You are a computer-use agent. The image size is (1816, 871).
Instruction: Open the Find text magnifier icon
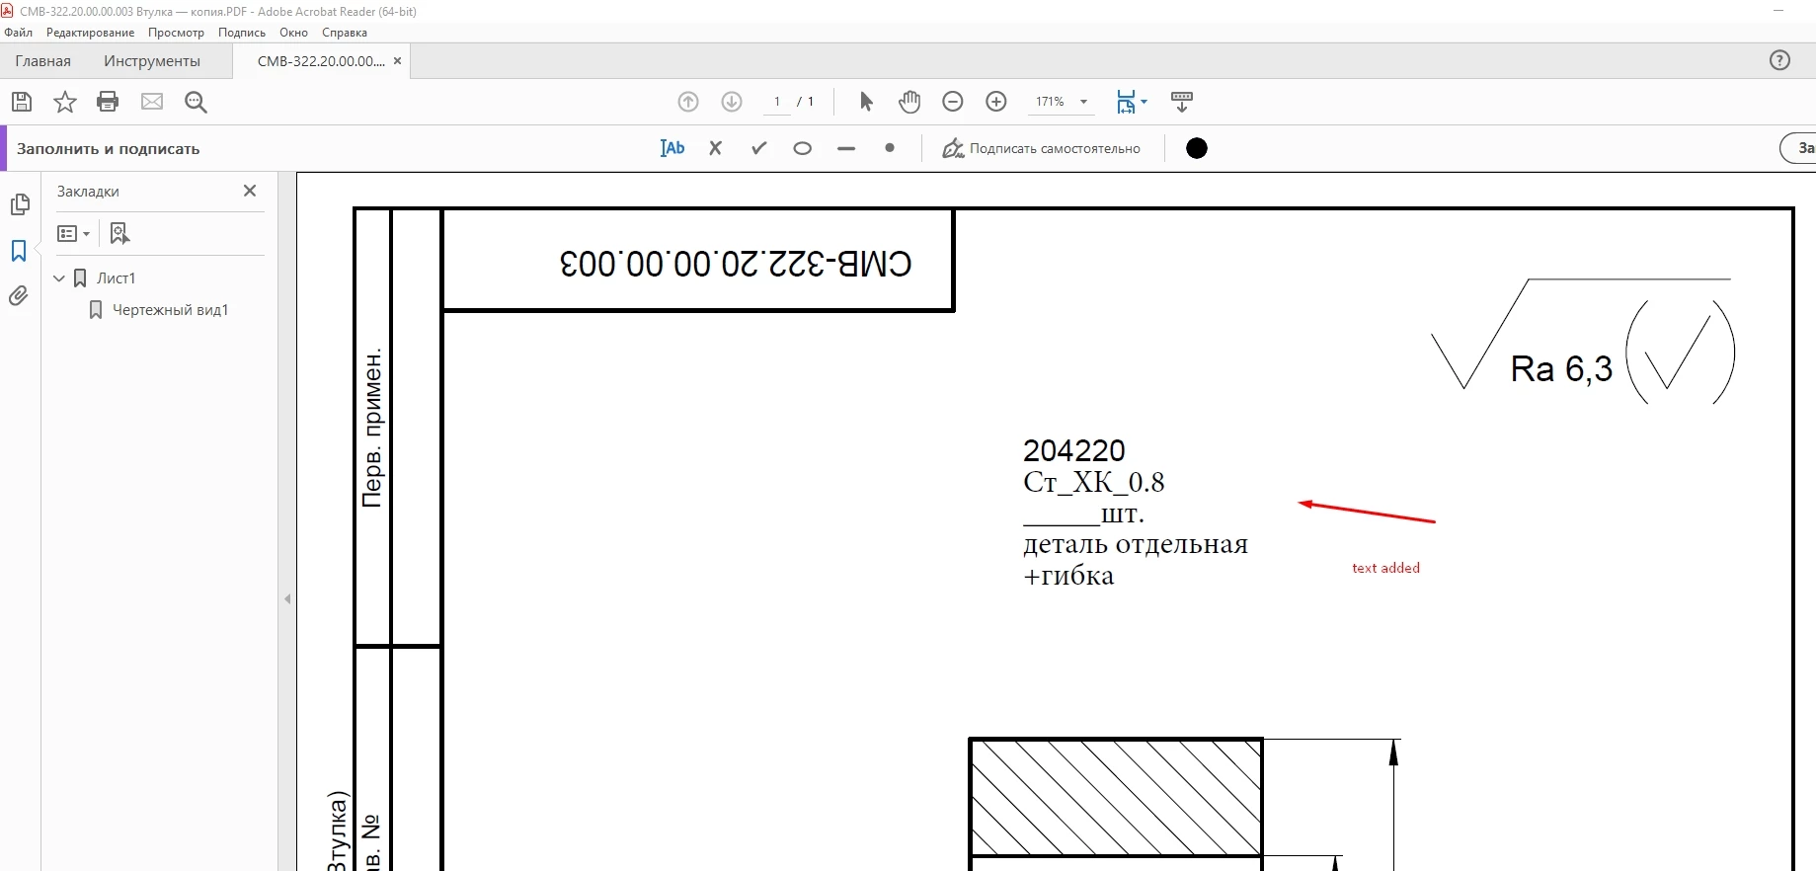[x=196, y=102]
